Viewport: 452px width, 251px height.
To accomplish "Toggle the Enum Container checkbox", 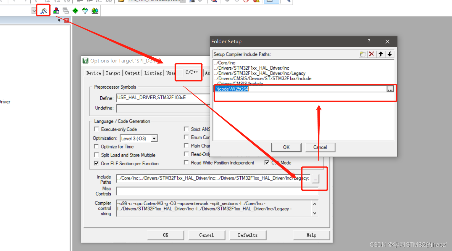I will point(186,137).
